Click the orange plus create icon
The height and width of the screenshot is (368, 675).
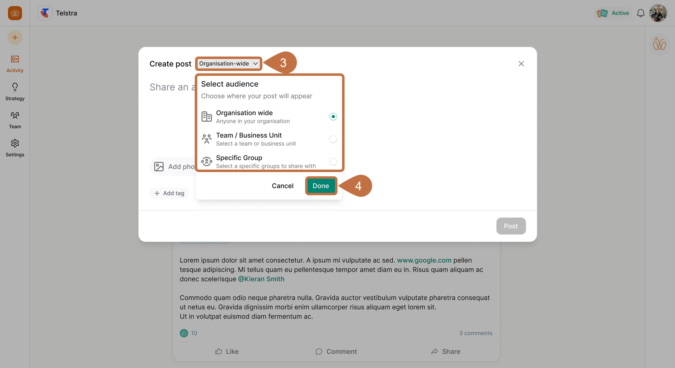click(x=15, y=38)
